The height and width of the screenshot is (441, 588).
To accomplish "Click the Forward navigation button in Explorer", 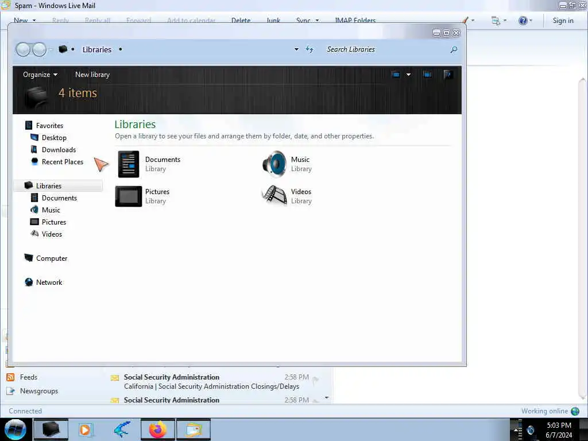I will click(x=39, y=49).
